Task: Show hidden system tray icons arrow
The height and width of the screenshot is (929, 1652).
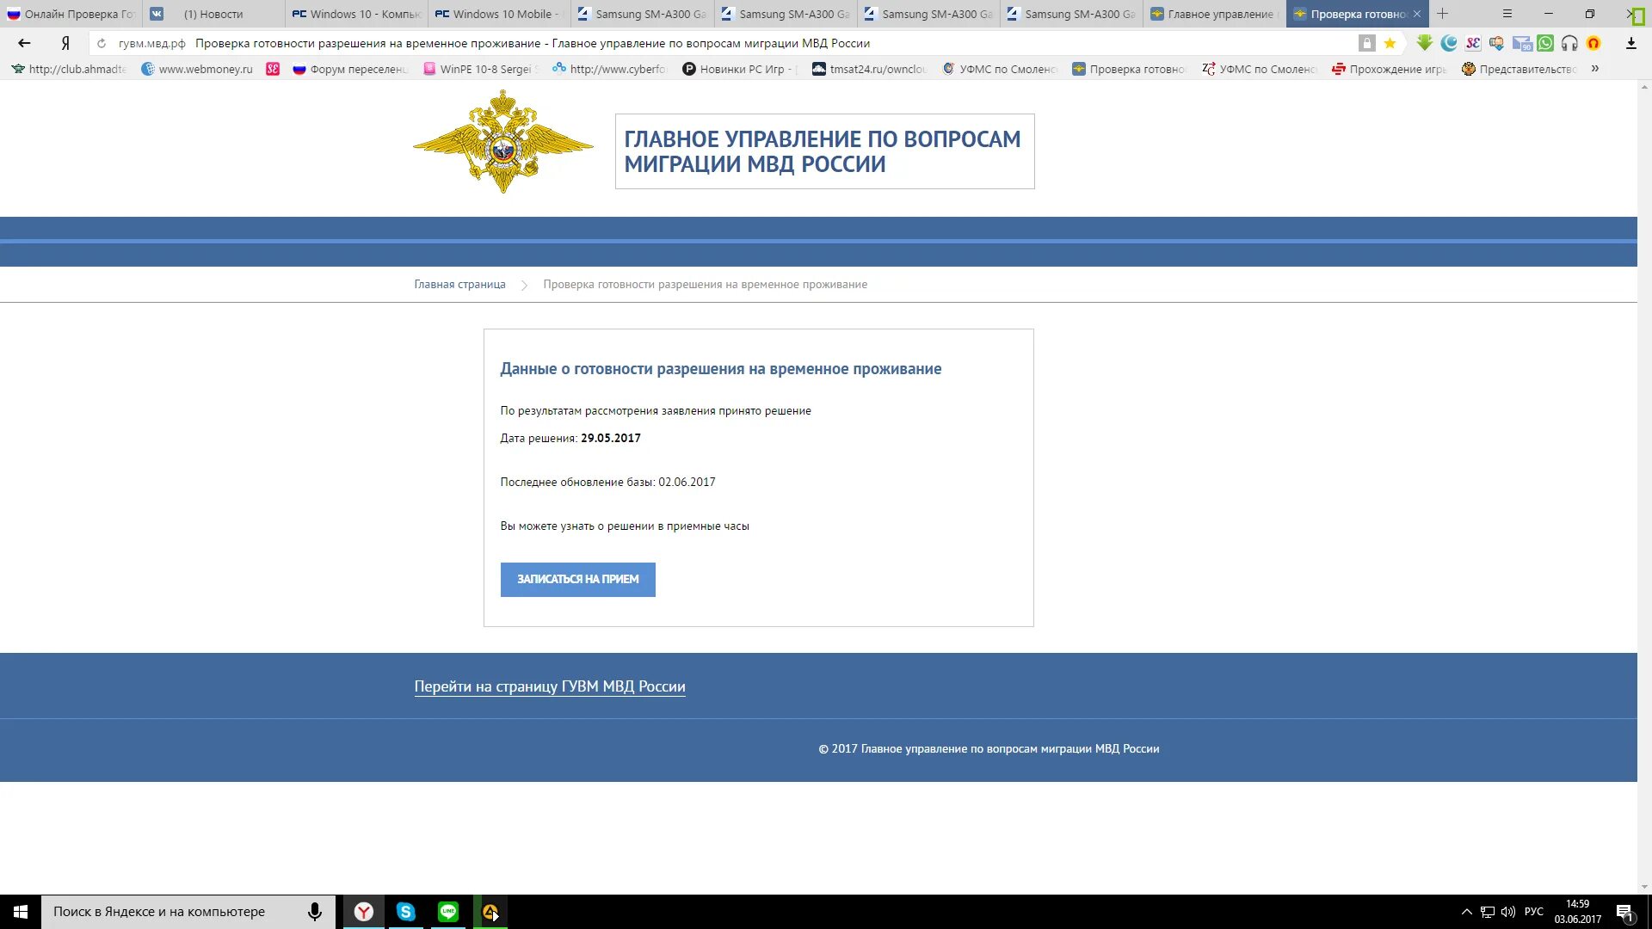Action: click(1467, 912)
